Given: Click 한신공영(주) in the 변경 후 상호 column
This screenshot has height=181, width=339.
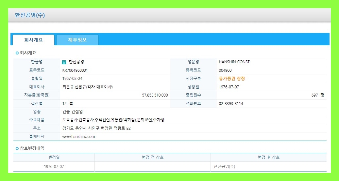Looking at the screenshot, I should pos(224,167).
